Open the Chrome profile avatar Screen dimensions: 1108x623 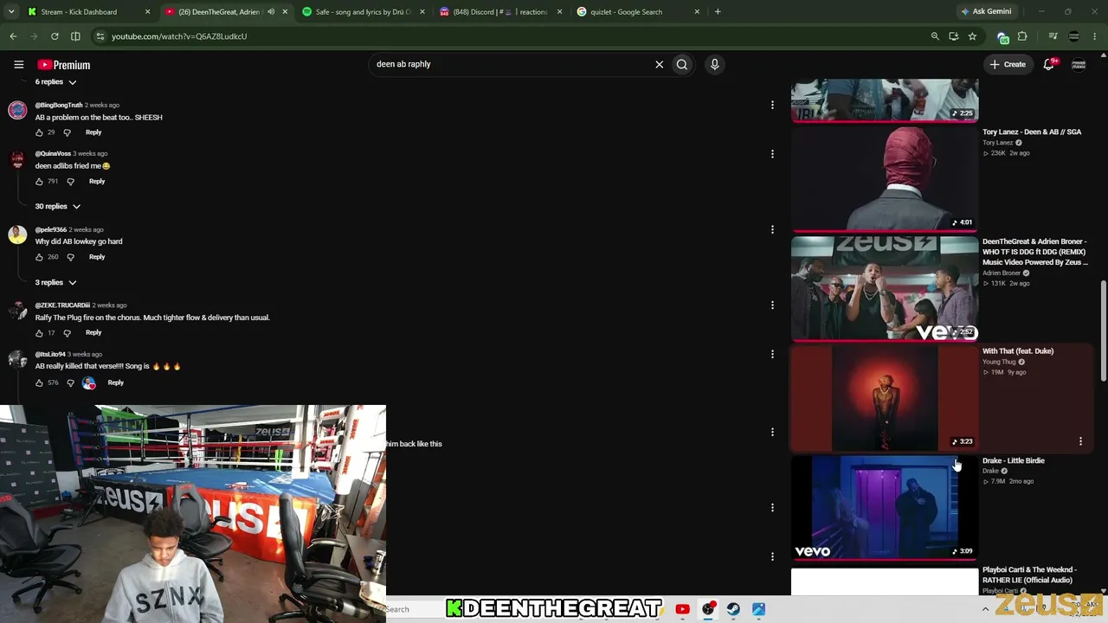(1074, 36)
